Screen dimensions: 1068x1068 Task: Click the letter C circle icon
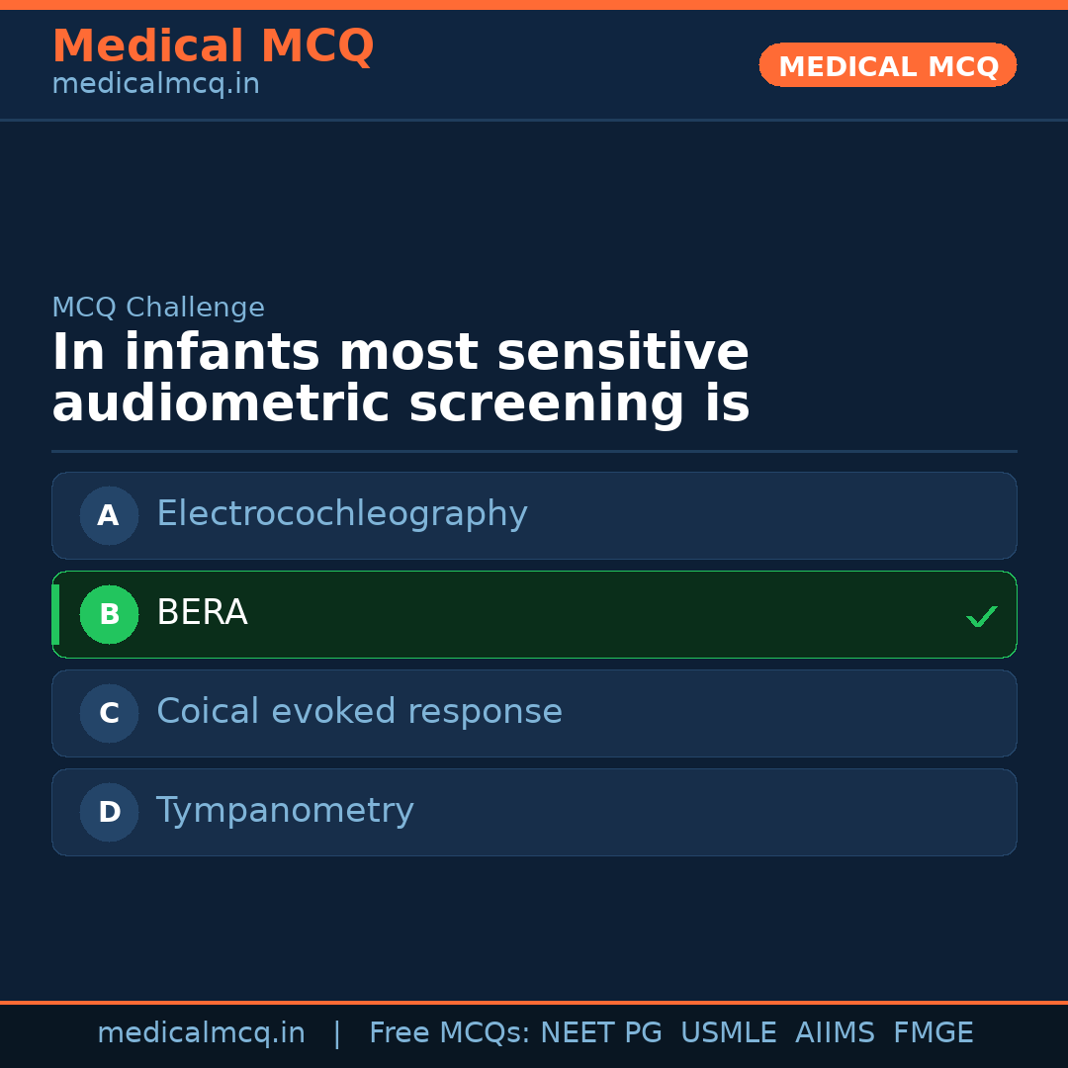click(109, 713)
